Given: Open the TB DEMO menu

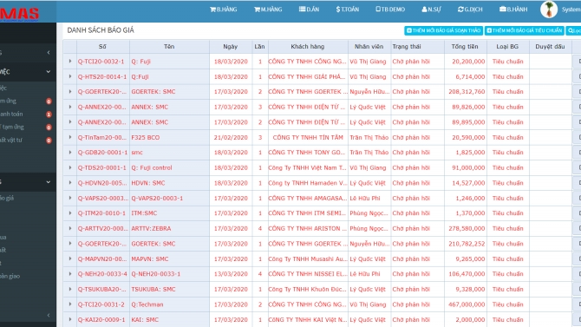Looking at the screenshot, I should pos(390,10).
